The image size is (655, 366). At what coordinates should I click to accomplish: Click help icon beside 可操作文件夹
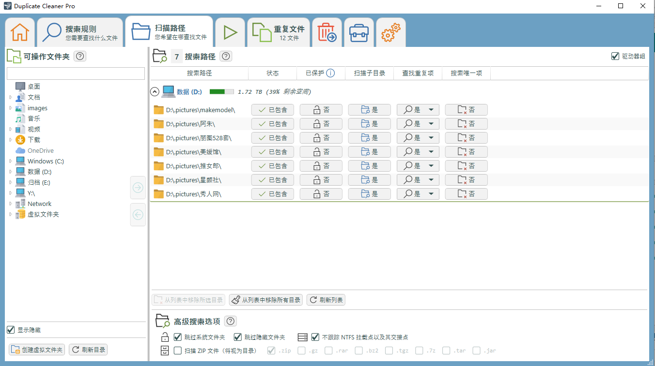80,57
